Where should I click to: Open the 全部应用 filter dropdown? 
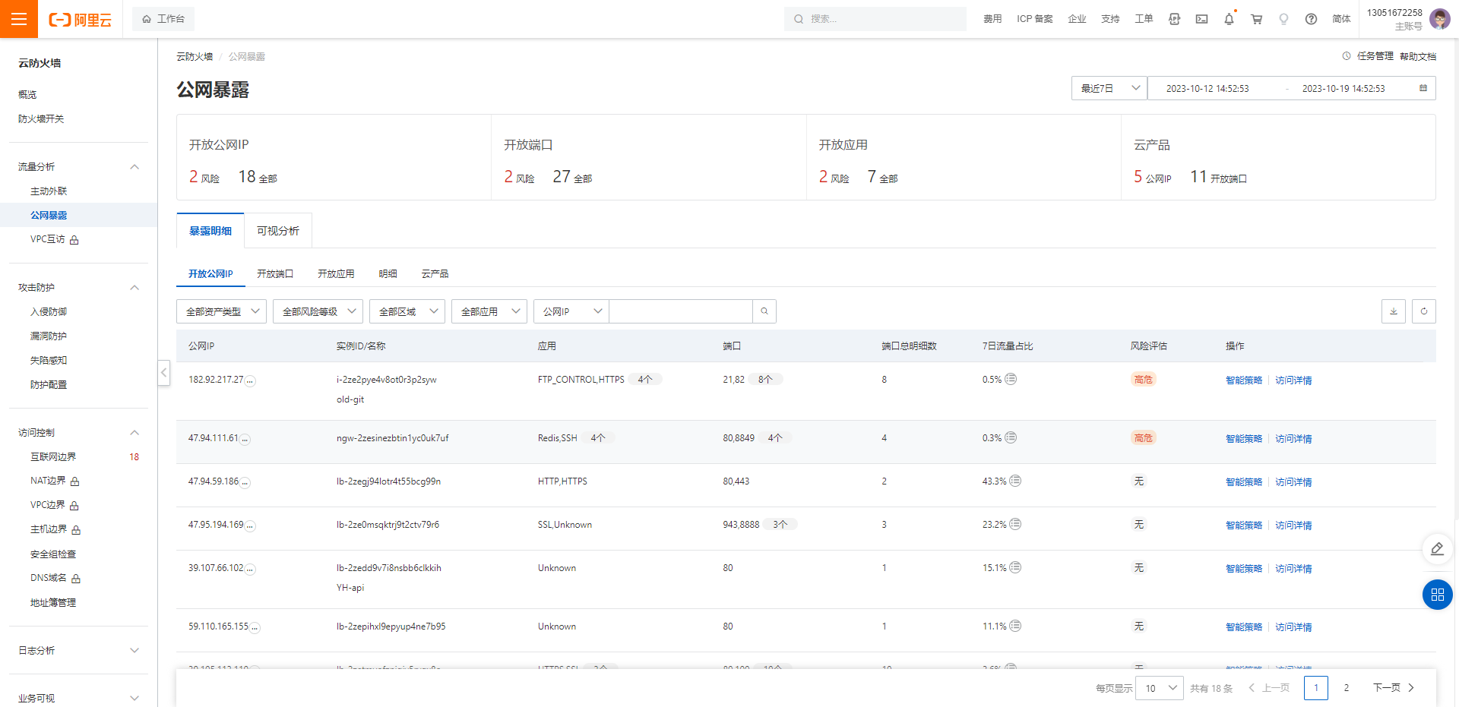489,311
